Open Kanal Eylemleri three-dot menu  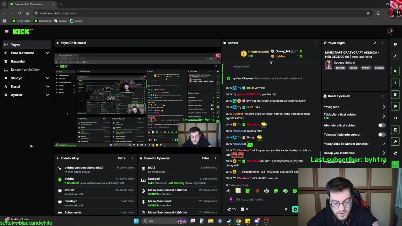tap(383, 96)
